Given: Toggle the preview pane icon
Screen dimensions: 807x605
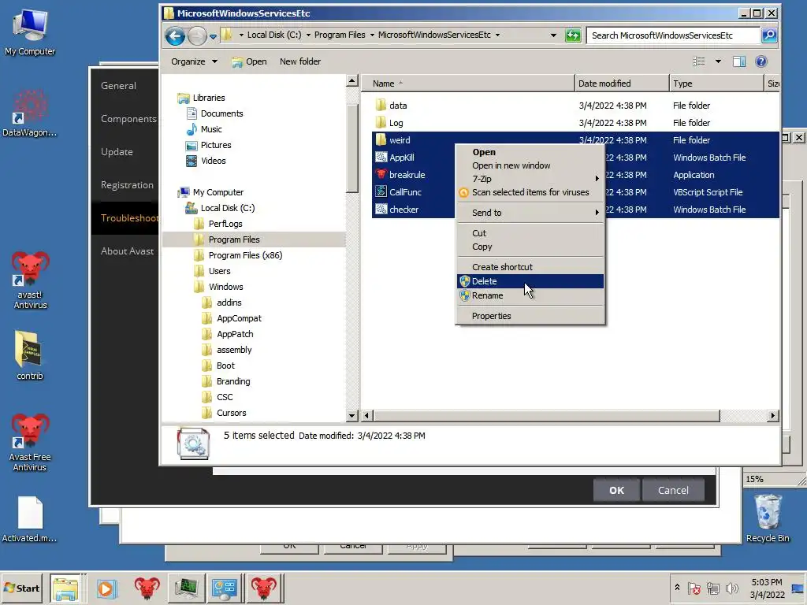Looking at the screenshot, I should 739,61.
